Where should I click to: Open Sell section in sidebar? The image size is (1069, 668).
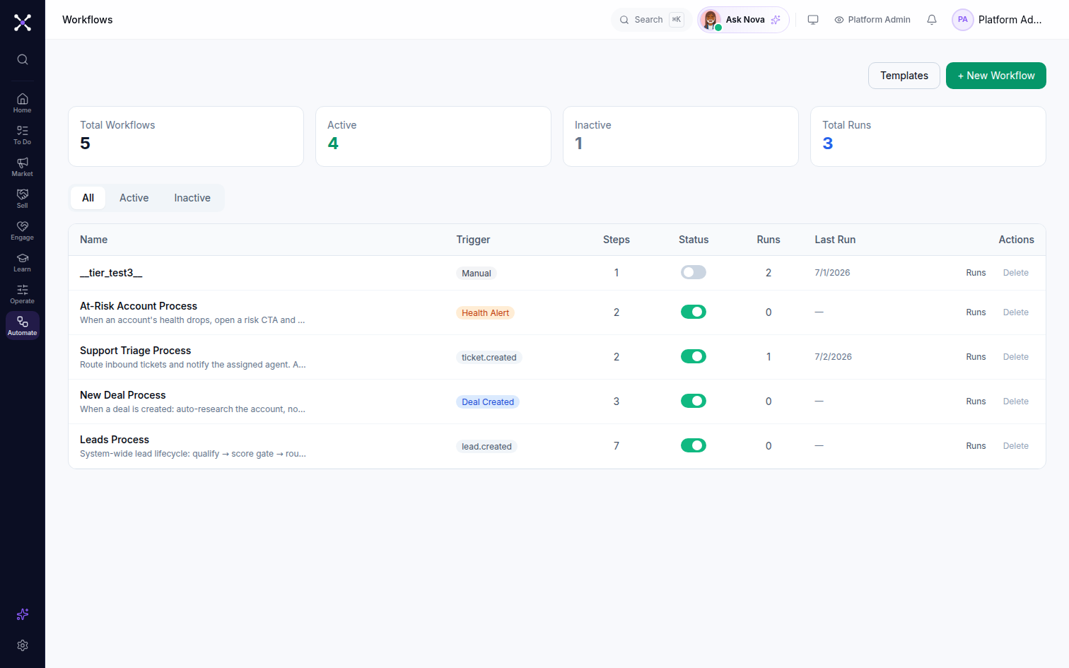(23, 199)
